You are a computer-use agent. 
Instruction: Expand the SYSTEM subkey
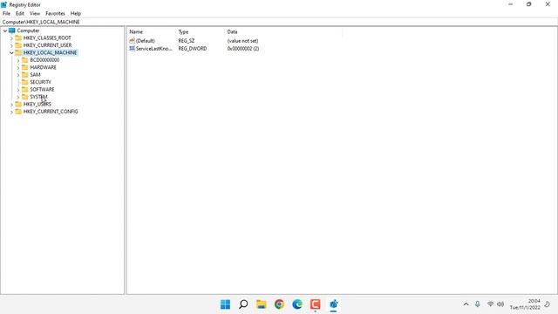coord(18,97)
